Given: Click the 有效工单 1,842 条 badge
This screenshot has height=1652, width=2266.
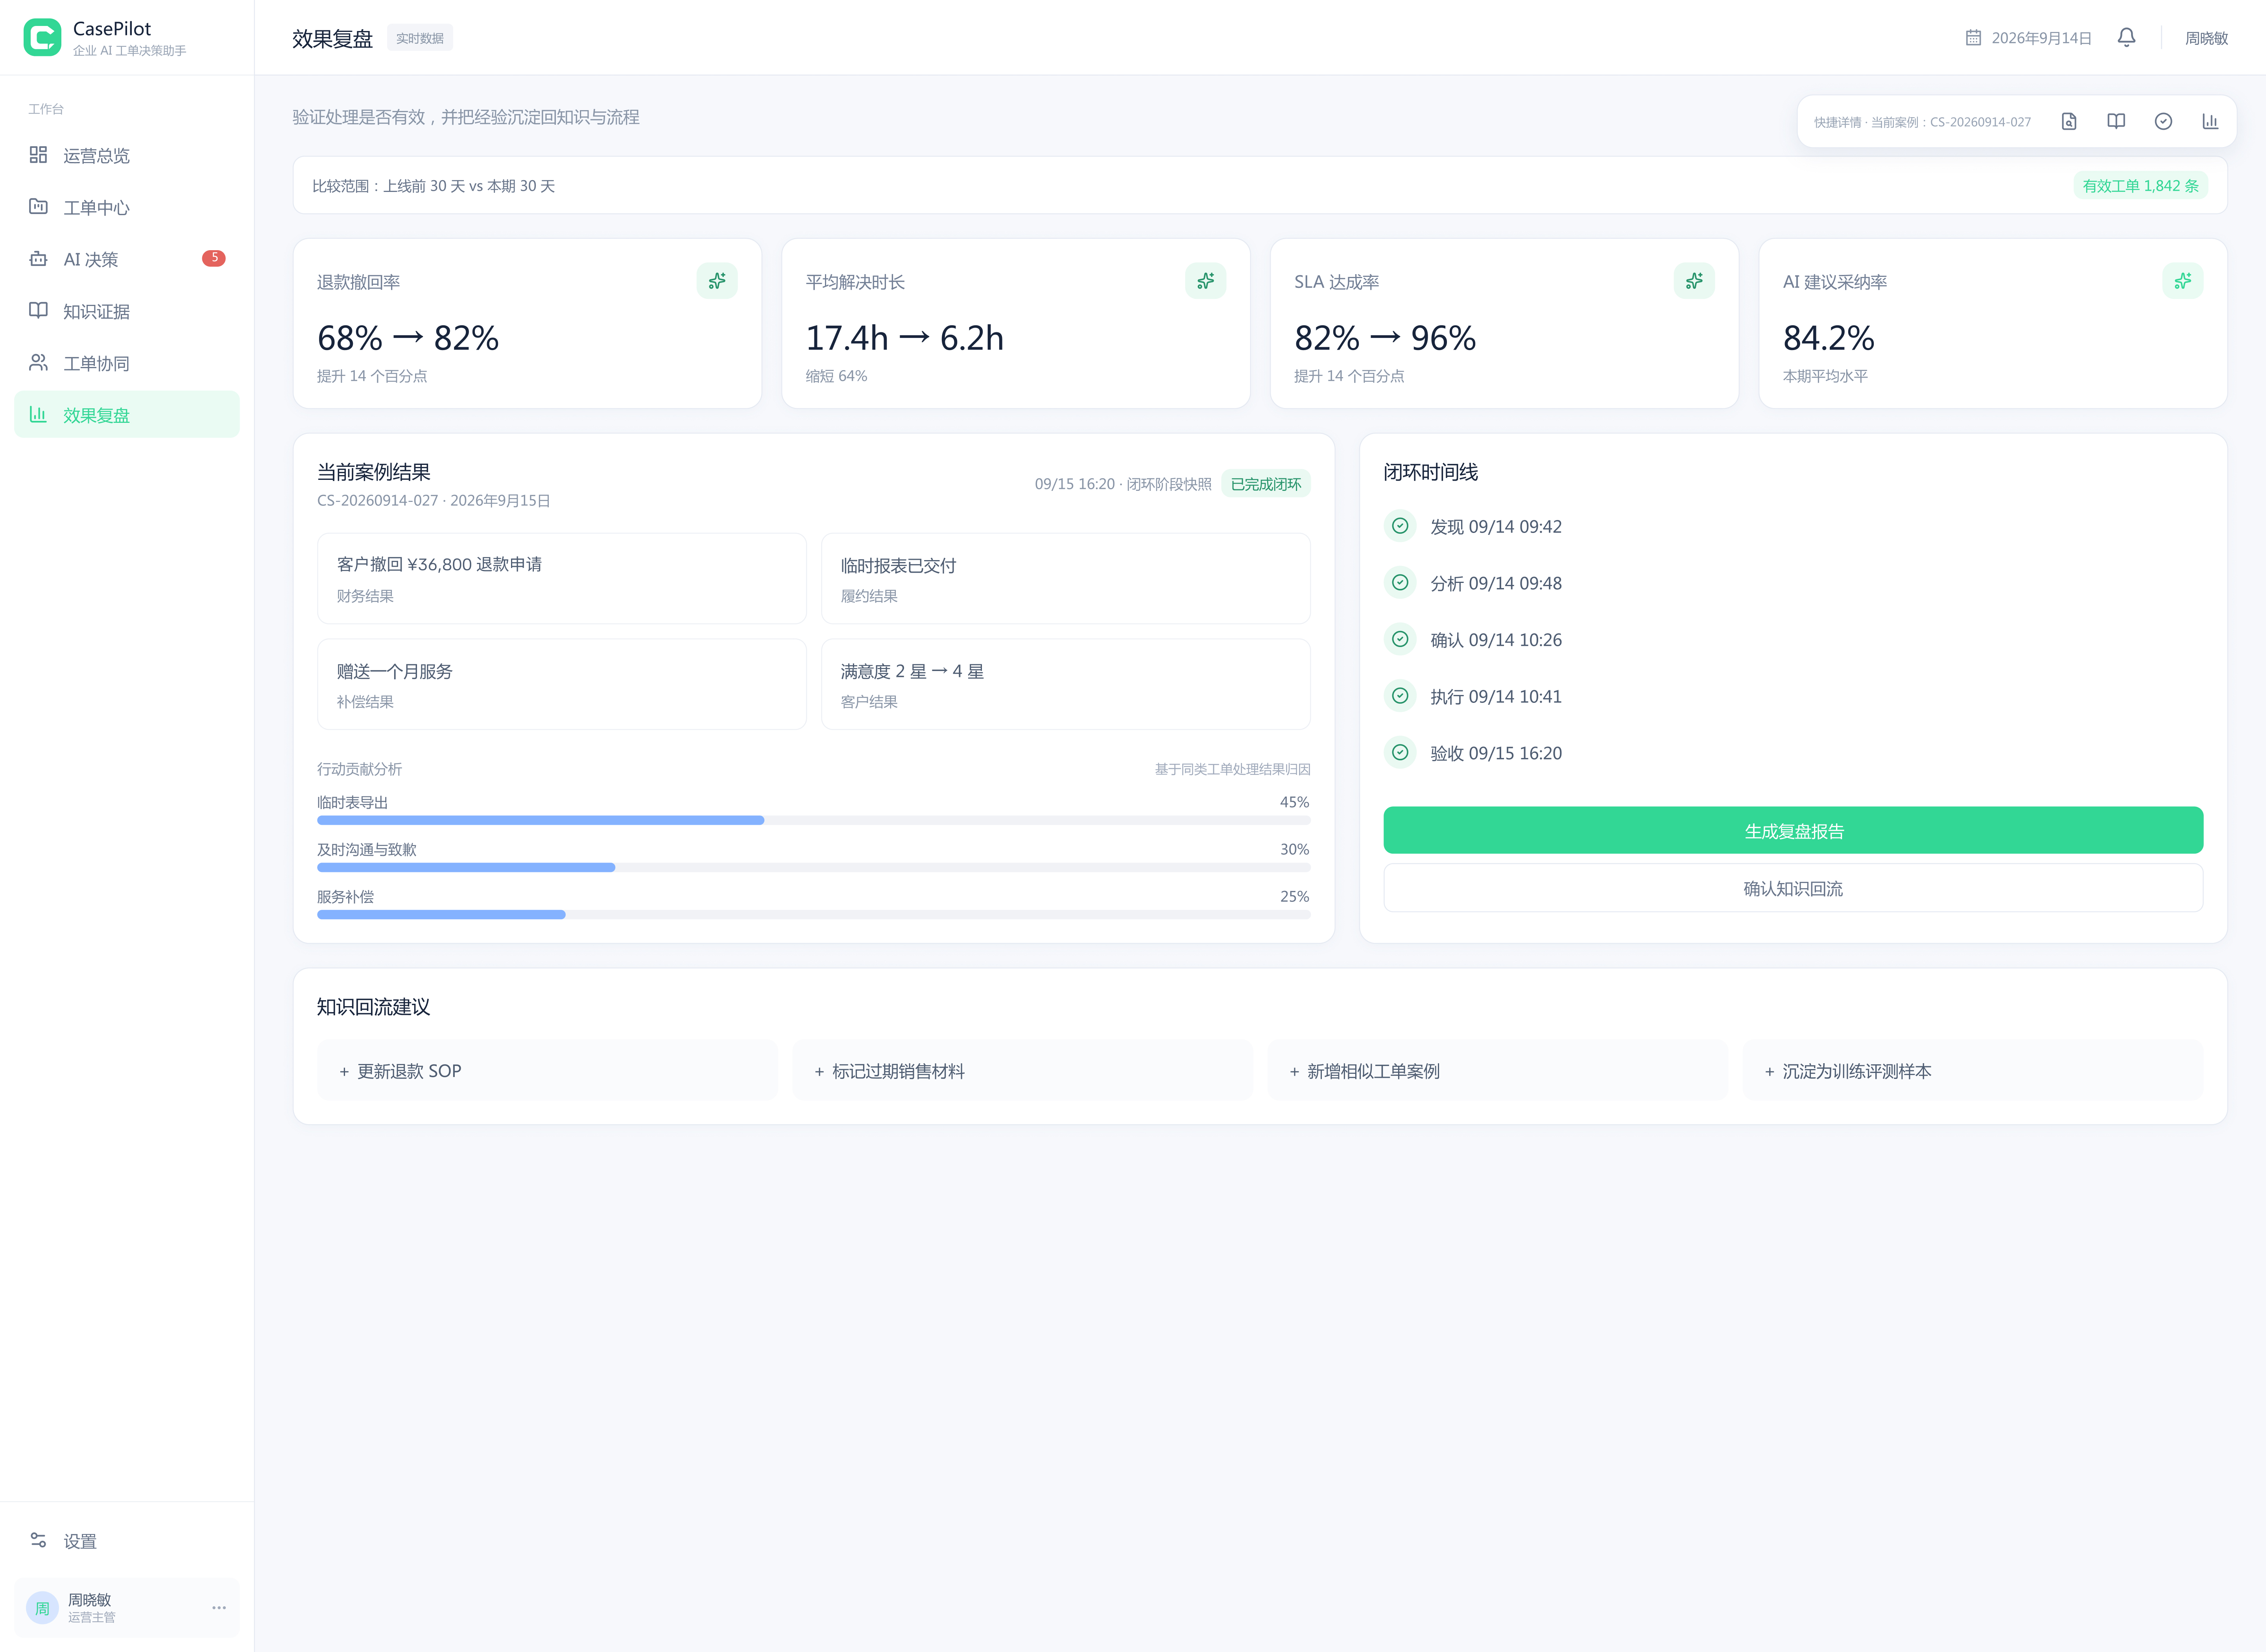Looking at the screenshot, I should click(x=2140, y=185).
